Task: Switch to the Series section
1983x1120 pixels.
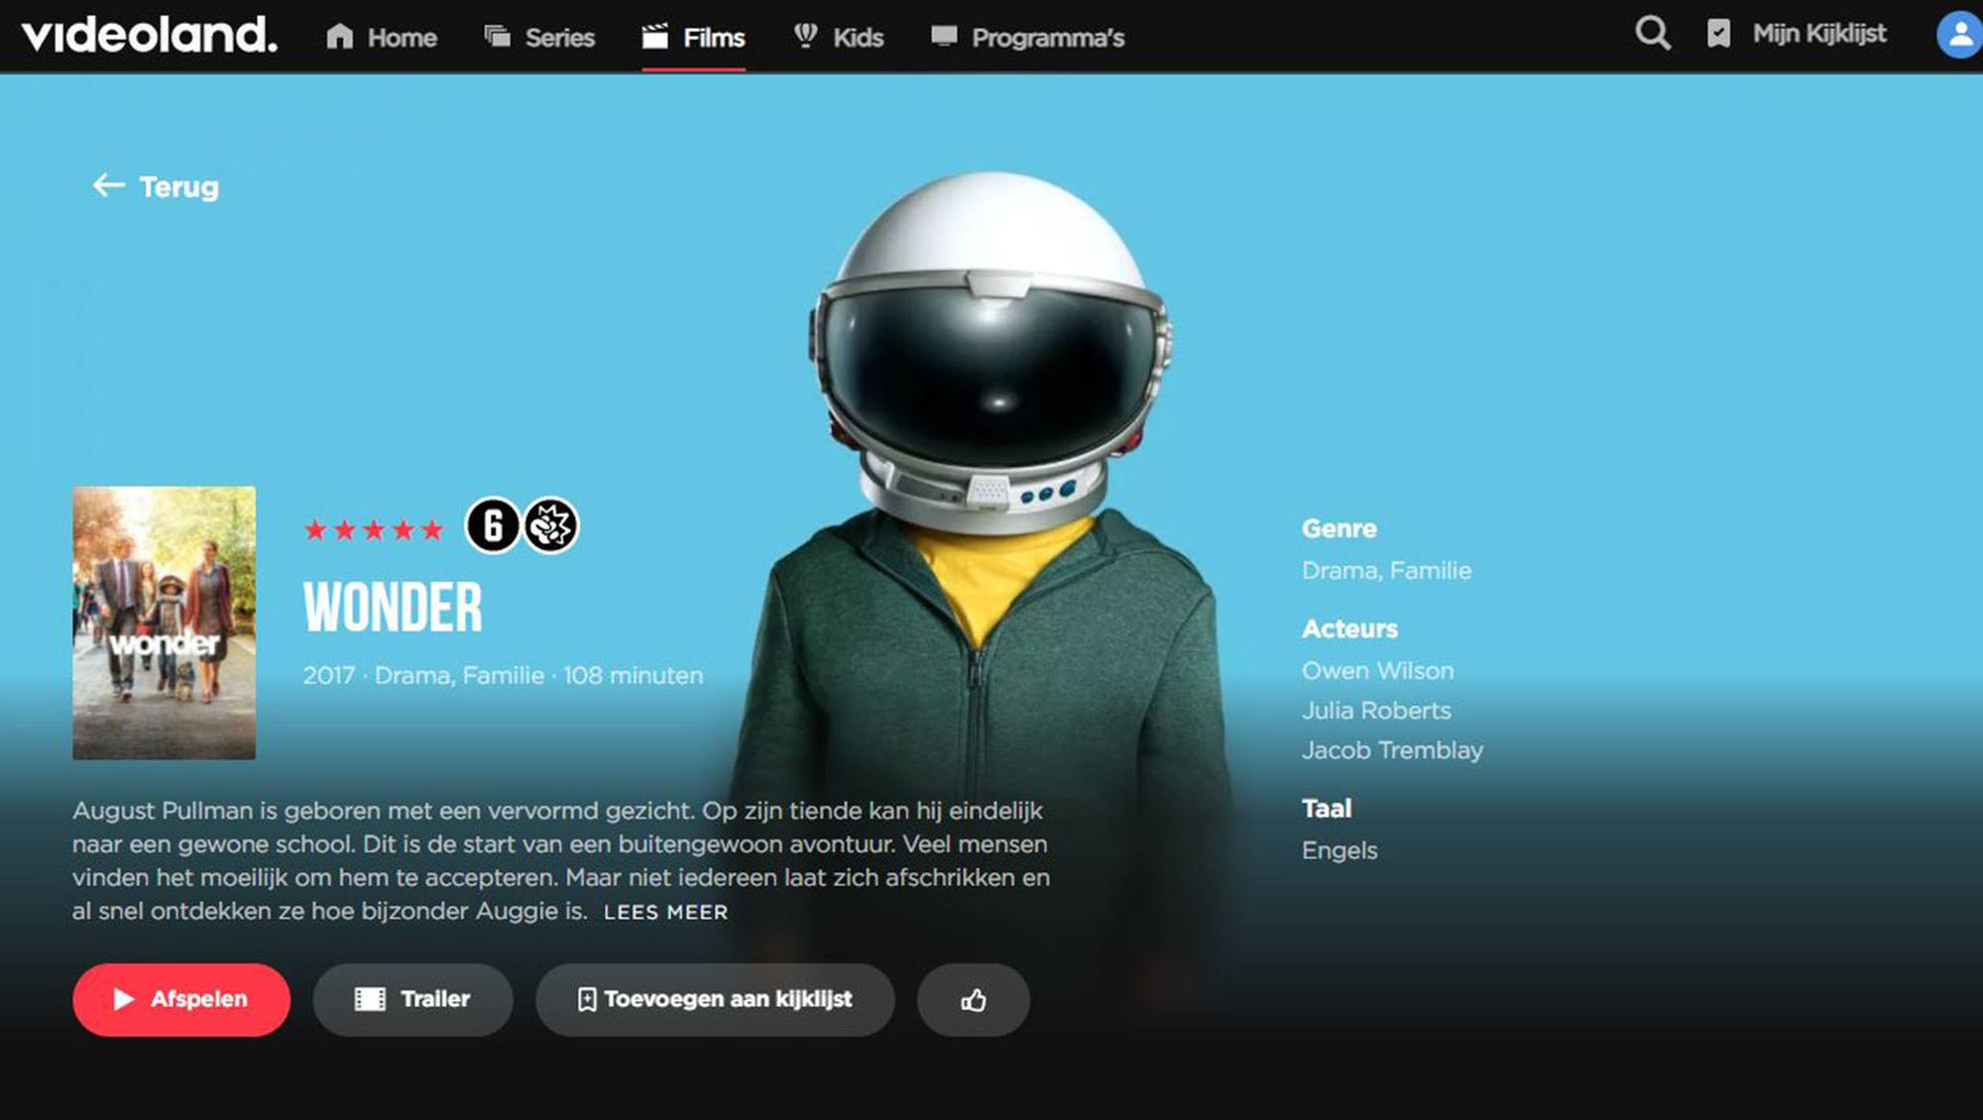Action: 539,38
